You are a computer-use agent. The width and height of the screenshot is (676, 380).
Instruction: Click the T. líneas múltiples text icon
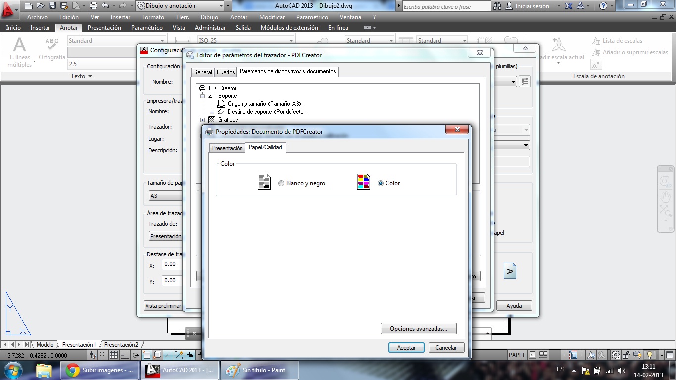(19, 46)
